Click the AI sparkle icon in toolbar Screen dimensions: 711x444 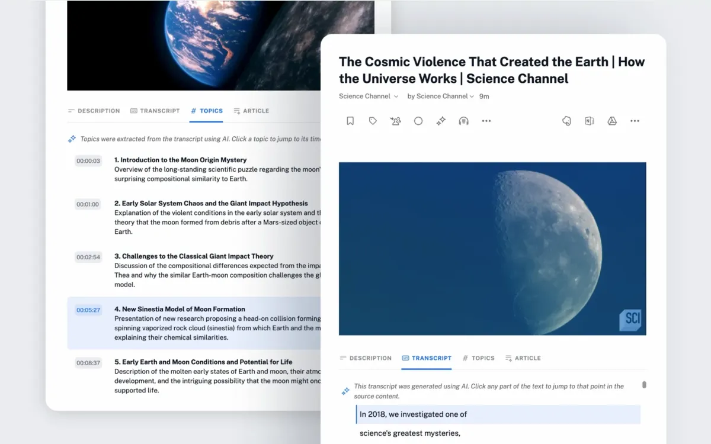[441, 121]
